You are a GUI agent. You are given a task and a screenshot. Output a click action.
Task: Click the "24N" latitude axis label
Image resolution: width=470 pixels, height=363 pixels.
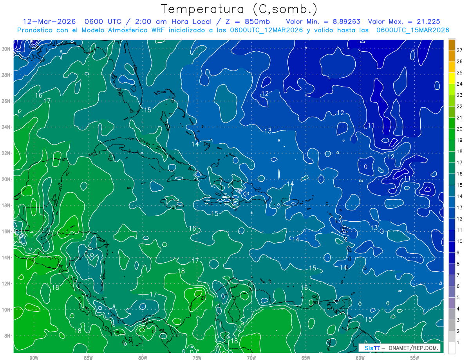click(5, 127)
